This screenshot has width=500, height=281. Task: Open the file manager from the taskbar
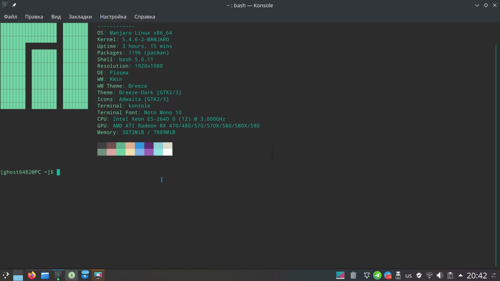tap(45, 275)
